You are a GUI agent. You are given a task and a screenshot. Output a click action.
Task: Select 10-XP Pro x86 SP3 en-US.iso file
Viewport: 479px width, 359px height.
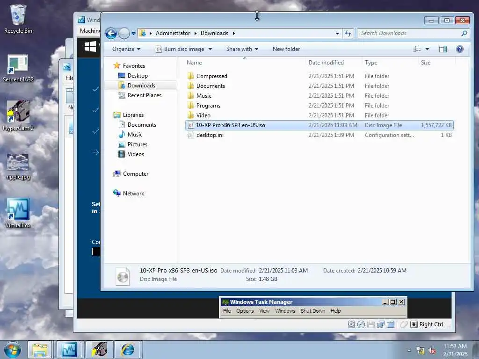[319, 125]
